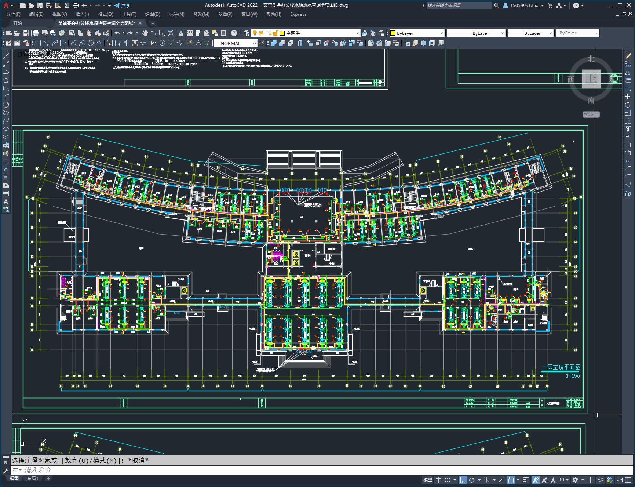The height and width of the screenshot is (487, 635).
Task: Select the Rotate tool in modify toolbar
Action: click(628, 105)
